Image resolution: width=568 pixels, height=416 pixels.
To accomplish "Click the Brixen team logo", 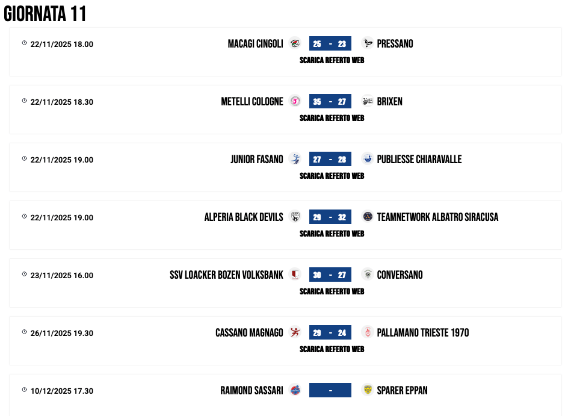I will [x=367, y=101].
